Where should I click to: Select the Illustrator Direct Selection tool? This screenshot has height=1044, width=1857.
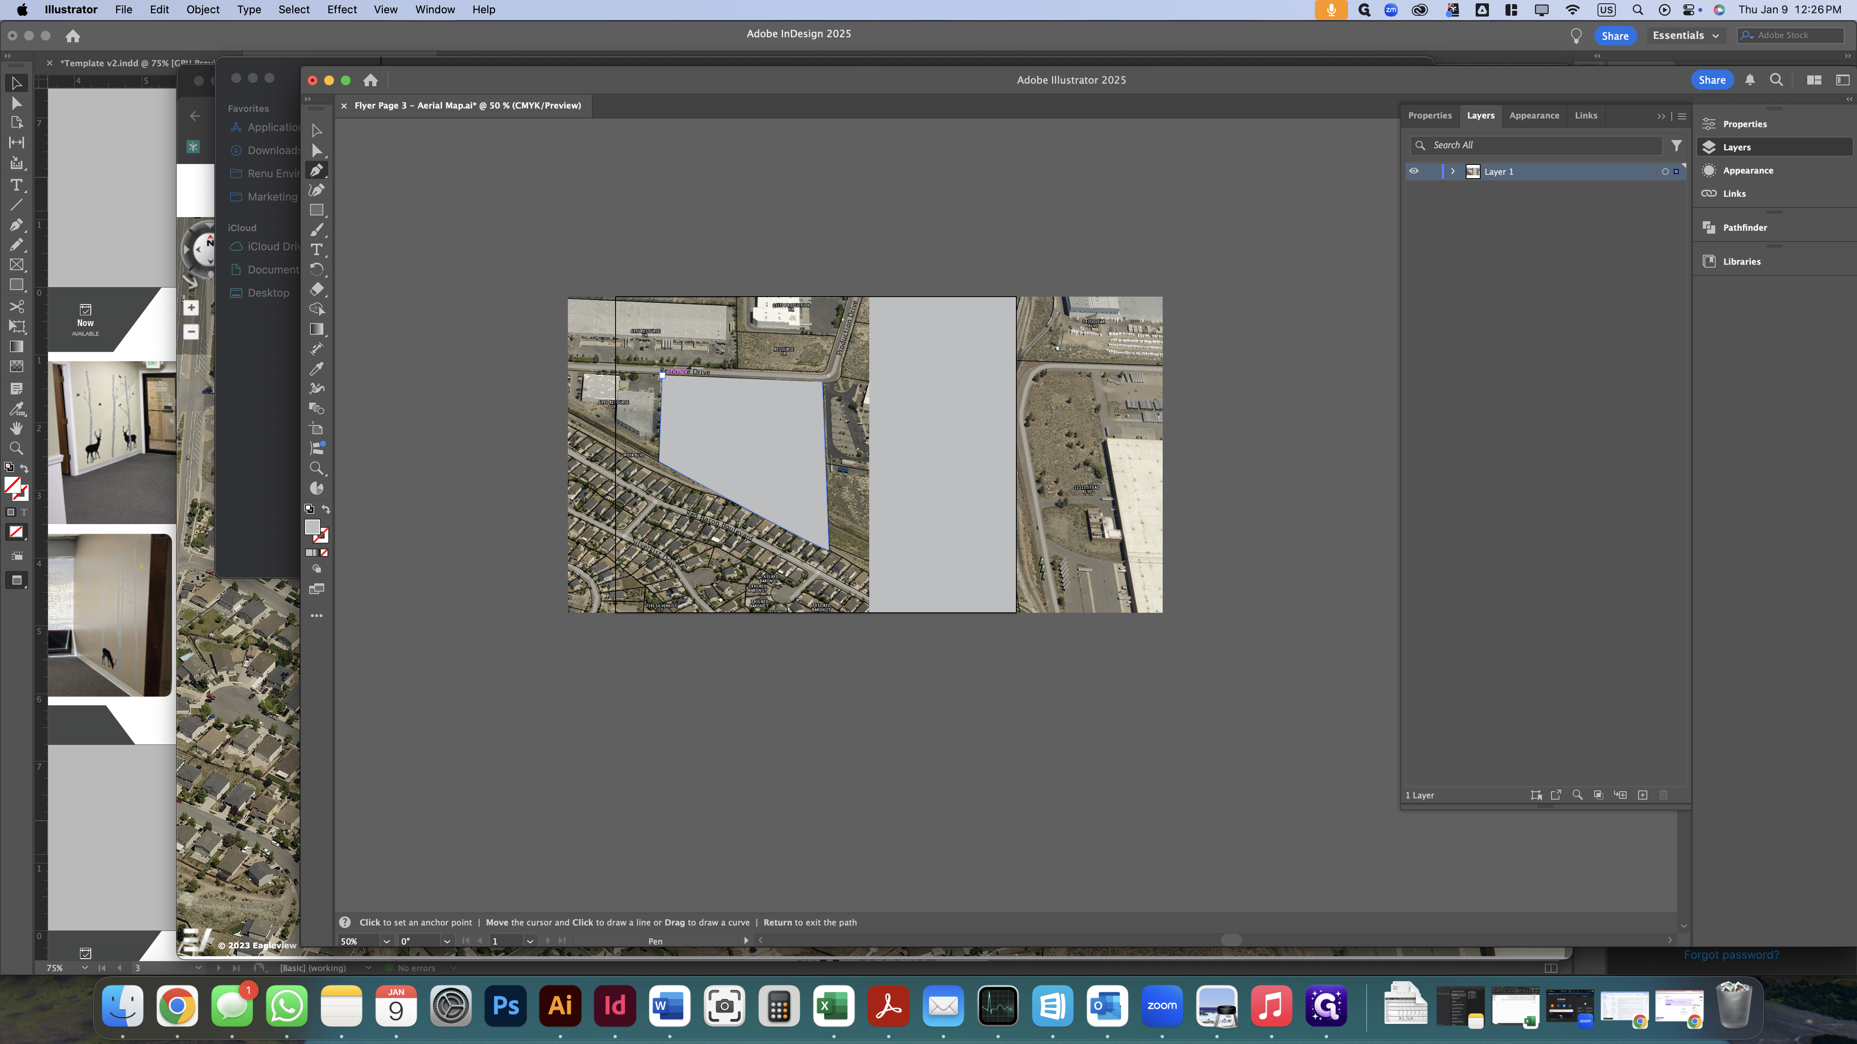[x=316, y=150]
